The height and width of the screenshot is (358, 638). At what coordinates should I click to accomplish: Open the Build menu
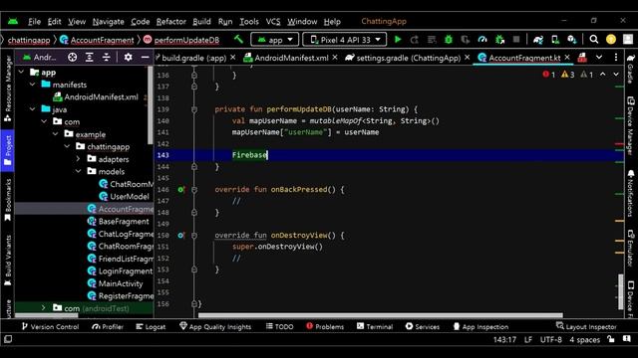coord(201,22)
